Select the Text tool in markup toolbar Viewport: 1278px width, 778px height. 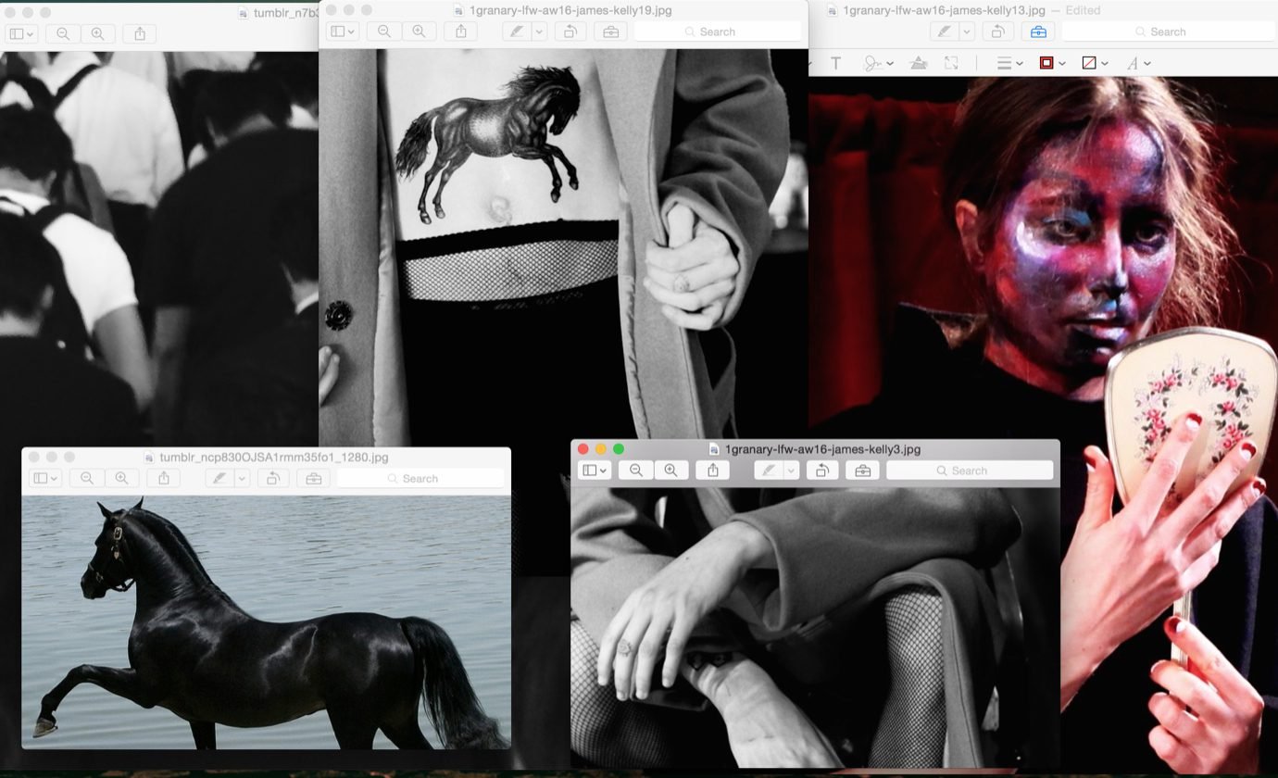835,63
